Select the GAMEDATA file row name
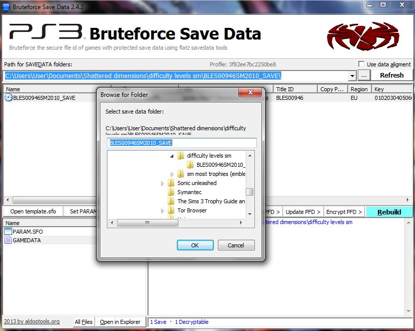Screen dimensions: 415x331 tap(27, 240)
